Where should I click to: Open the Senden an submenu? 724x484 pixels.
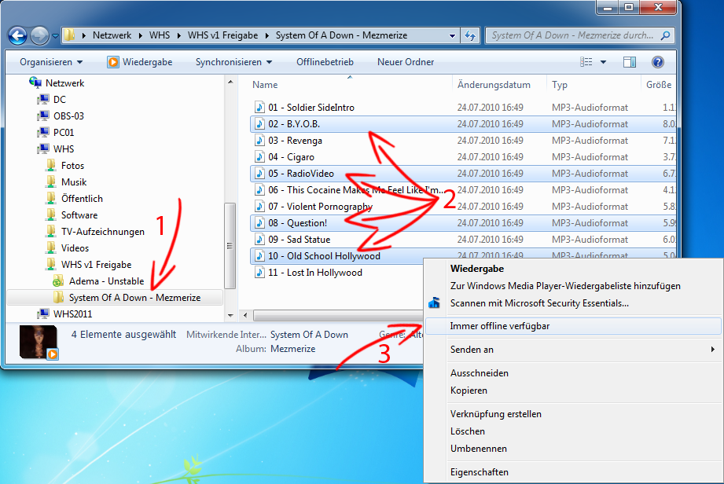click(572, 350)
